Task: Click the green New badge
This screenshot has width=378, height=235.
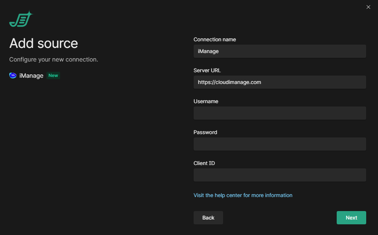Action: tap(53, 76)
